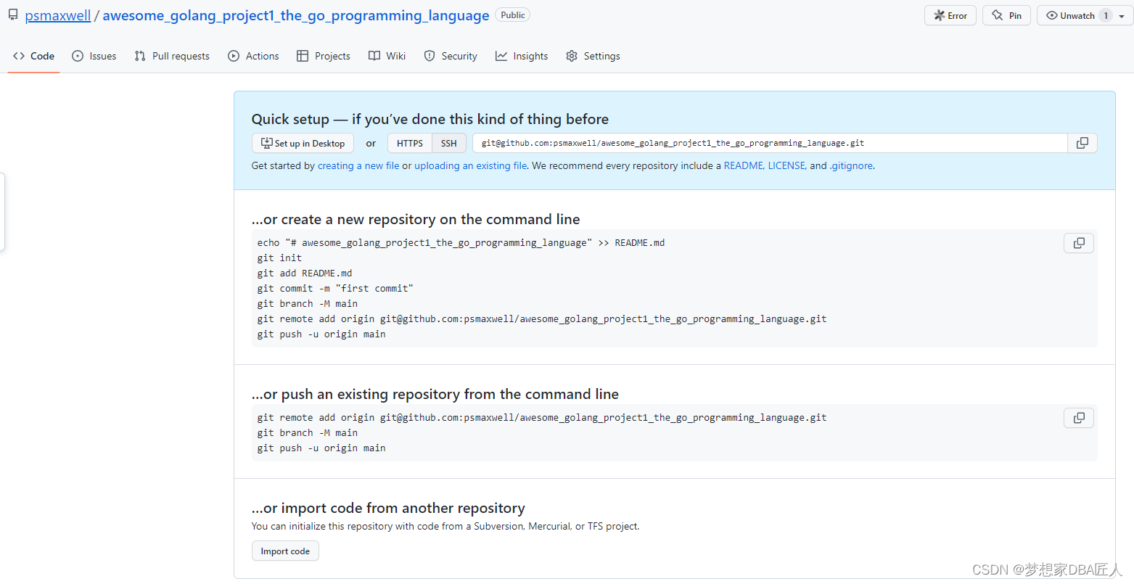This screenshot has width=1134, height=584.
Task: Switch to the Pull requests tab
Action: pos(171,56)
